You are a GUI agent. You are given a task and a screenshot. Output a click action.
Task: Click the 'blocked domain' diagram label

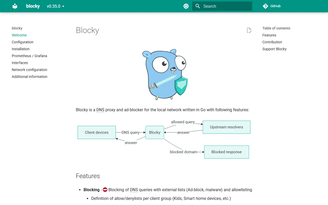pos(183,152)
